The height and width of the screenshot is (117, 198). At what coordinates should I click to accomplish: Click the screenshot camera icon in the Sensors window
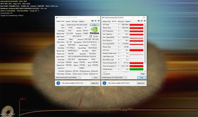click(139, 21)
